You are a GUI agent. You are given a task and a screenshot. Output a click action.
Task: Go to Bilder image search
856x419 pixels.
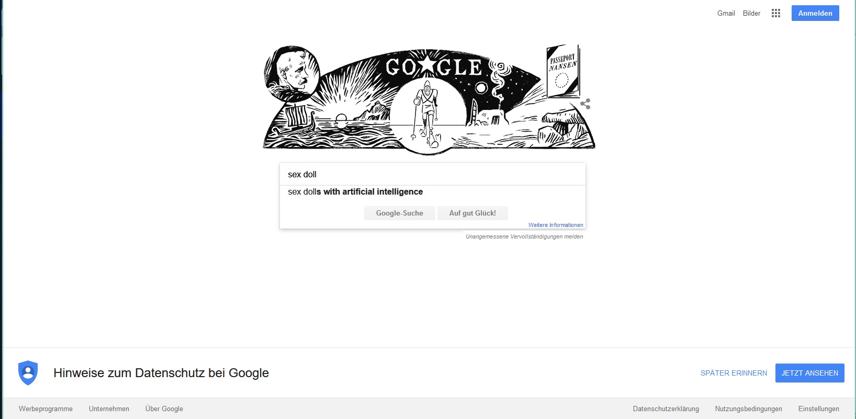pyautogui.click(x=751, y=13)
